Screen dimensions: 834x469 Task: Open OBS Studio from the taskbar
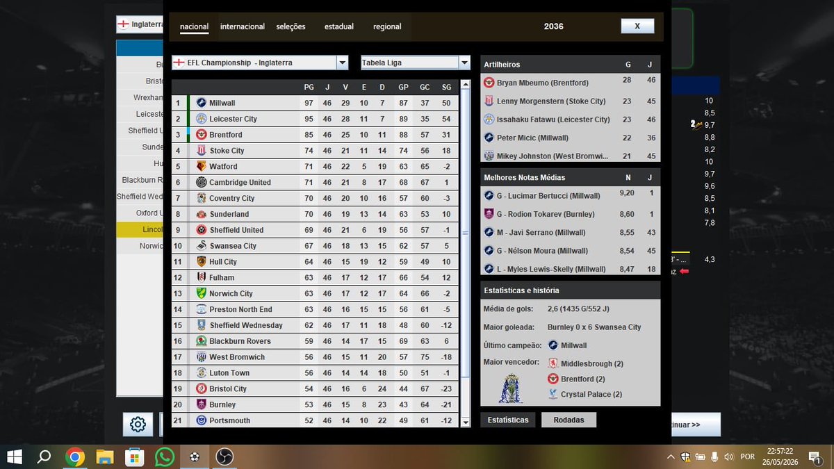point(224,456)
